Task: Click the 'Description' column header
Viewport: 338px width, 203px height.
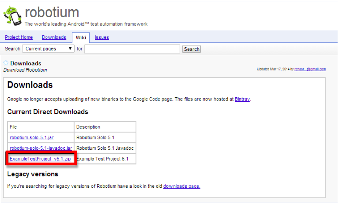Action: click(x=105, y=127)
